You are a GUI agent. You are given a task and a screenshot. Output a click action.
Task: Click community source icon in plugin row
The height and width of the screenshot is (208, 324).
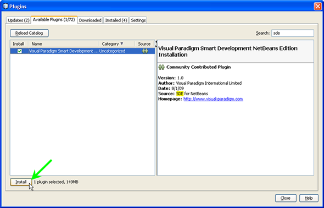145,51
